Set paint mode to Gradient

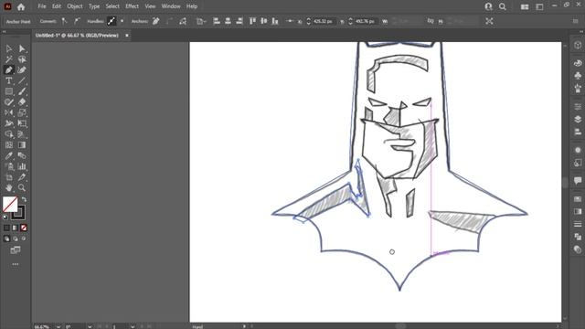(x=15, y=228)
